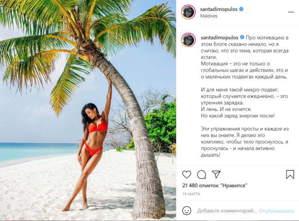The image size is (299, 221).
Task: Click the verified badge beside caption username
Action: click(x=242, y=37)
